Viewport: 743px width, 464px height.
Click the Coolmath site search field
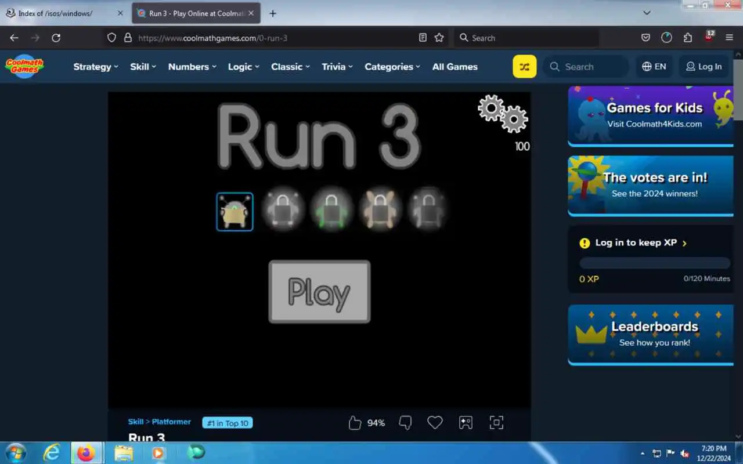(586, 67)
